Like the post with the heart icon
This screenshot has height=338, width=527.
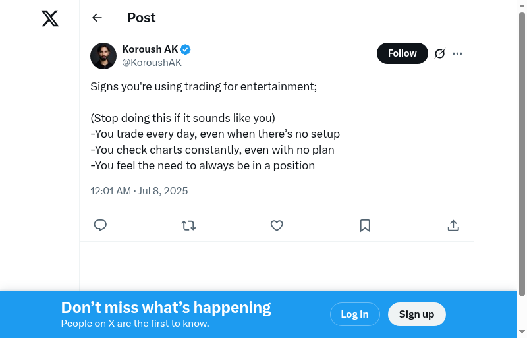coord(277,225)
